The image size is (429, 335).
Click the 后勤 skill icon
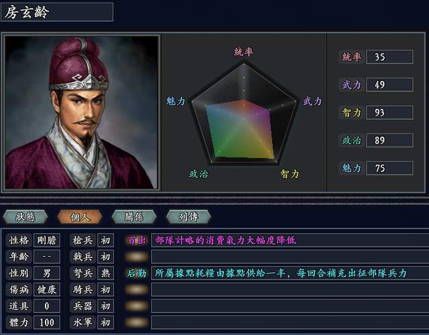click(x=137, y=273)
